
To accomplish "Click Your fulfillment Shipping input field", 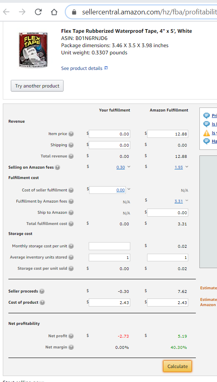I will 109,145.
